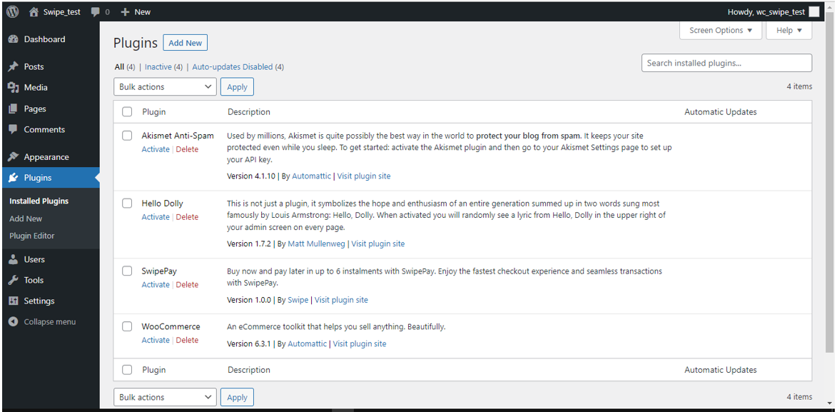The width and height of the screenshot is (837, 412).
Task: Open the Media library icon
Action: 14,88
